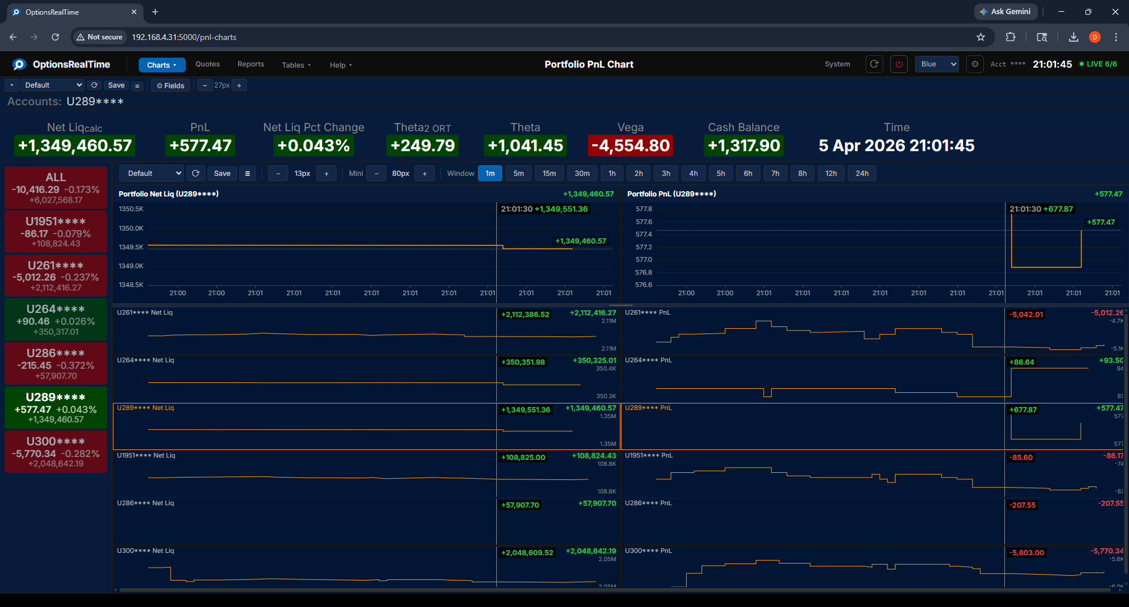Select the 2h window interval

click(639, 174)
